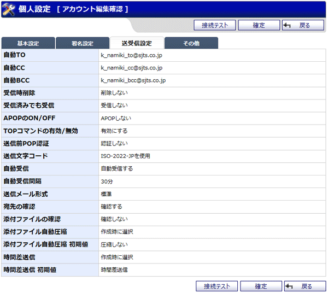The height and width of the screenshot is (293, 328).
Task: Click the 送信メール形式 label
Action: click(26, 194)
